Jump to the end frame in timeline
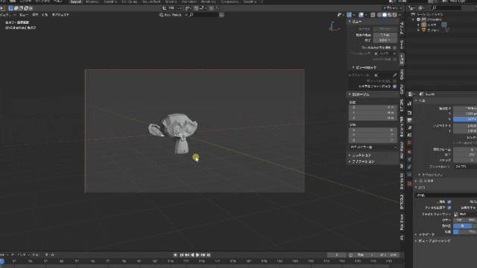 pyautogui.click(x=209, y=255)
